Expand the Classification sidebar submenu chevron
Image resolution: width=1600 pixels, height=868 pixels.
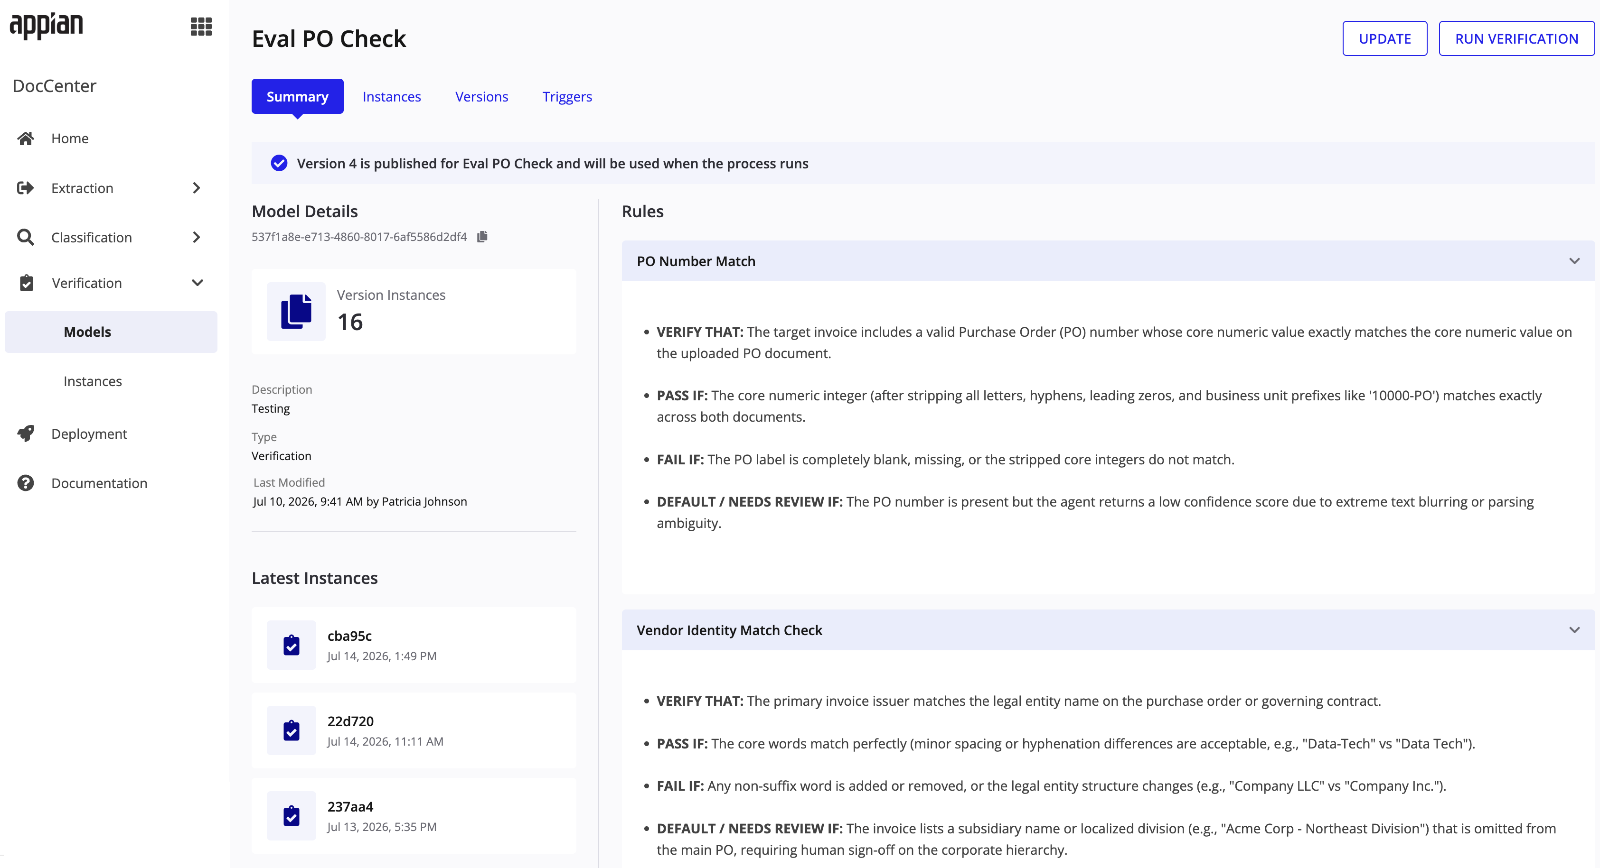(x=196, y=237)
